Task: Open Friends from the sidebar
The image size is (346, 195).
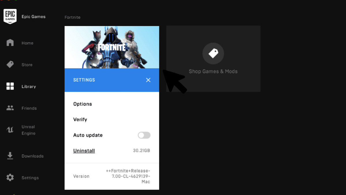Action: (x=29, y=108)
